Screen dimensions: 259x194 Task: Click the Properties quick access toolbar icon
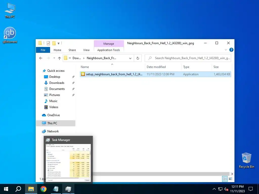48,43
